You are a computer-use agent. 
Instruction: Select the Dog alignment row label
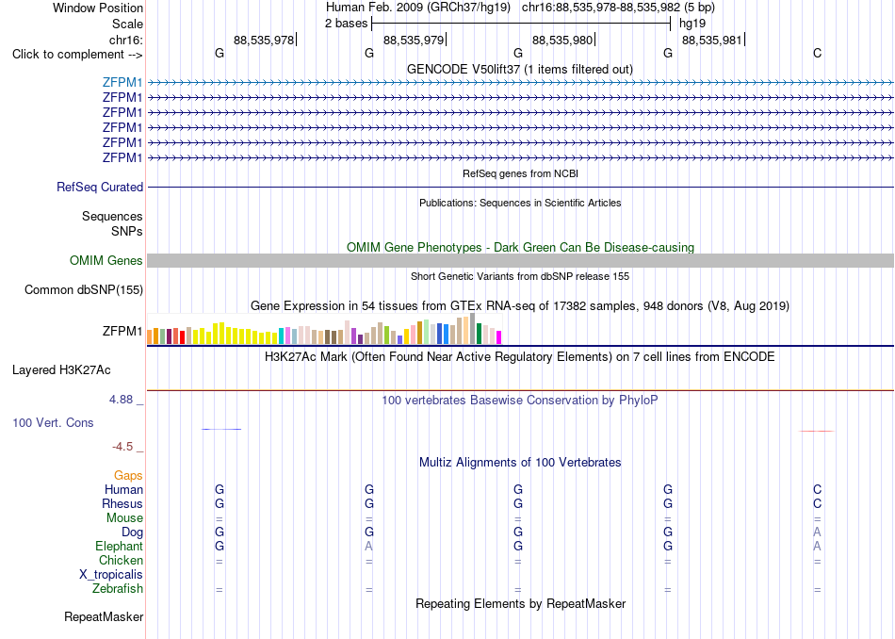tap(132, 532)
